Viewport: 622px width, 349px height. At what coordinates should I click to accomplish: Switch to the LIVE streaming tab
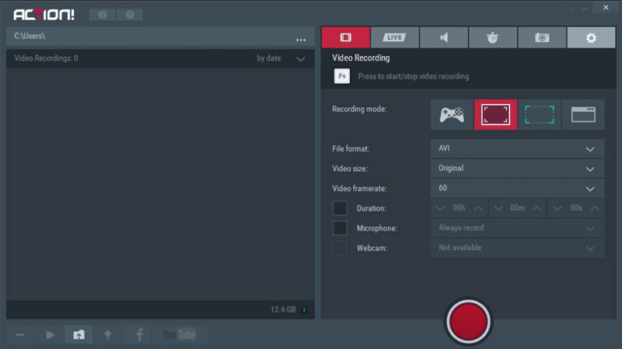394,37
